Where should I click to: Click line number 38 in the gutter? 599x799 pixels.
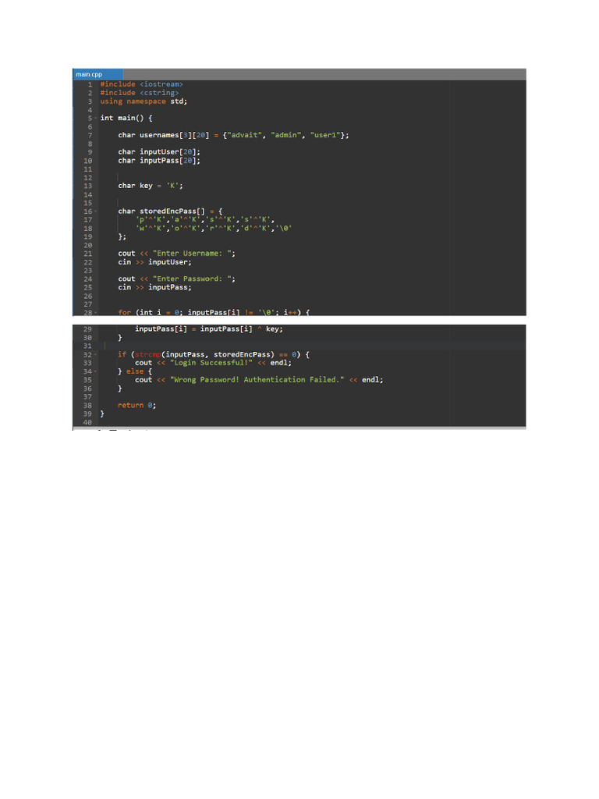tap(87, 406)
